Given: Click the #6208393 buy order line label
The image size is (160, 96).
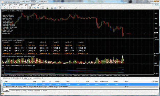Looking at the screenshot, I should 6,33.
